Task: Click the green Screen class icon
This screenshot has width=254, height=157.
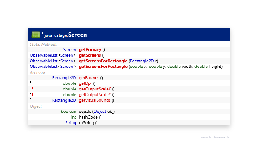Action: click(36, 35)
